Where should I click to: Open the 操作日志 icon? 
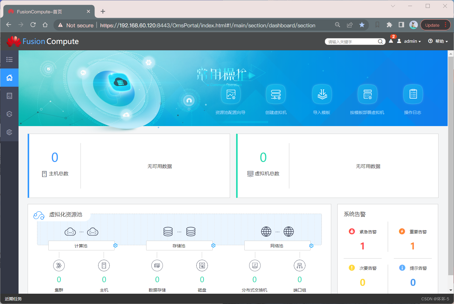(413, 95)
